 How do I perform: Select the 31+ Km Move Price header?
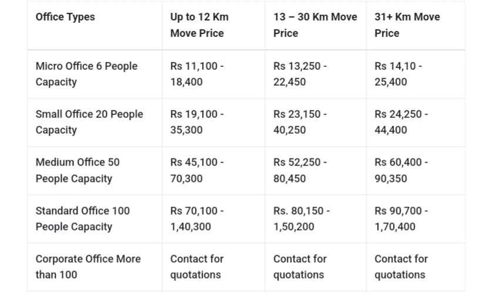coord(407,25)
